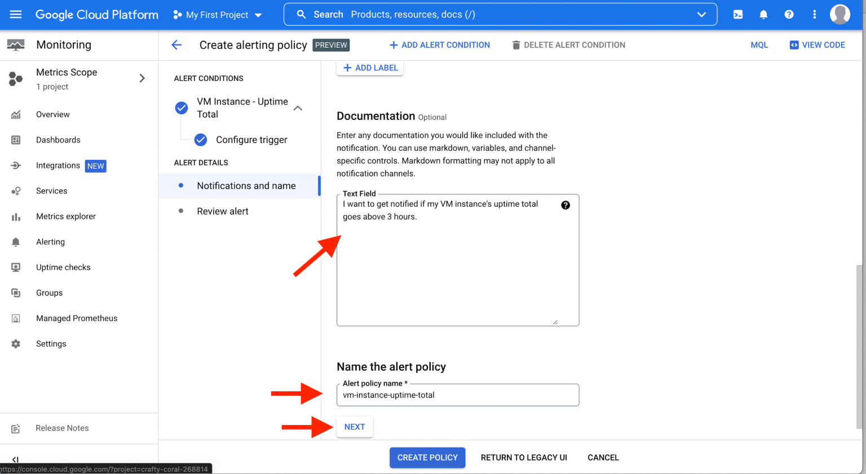The width and height of the screenshot is (866, 474).
Task: Click the NEXT button
Action: [x=355, y=427]
